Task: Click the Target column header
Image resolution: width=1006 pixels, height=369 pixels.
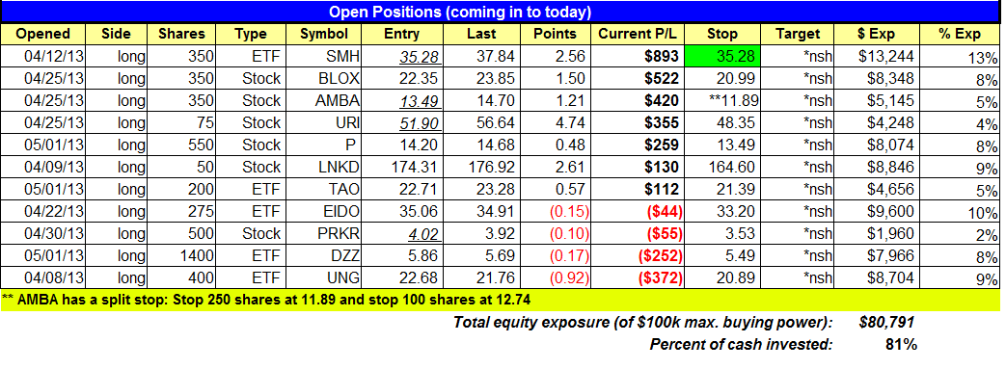Action: pos(798,34)
